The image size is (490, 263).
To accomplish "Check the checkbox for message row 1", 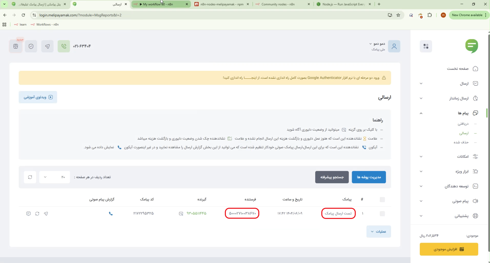I will point(382,214).
